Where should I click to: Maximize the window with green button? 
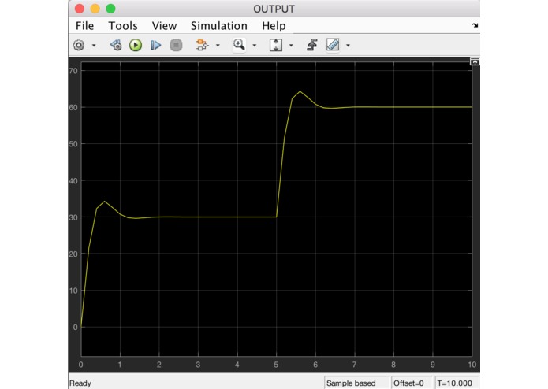point(111,9)
